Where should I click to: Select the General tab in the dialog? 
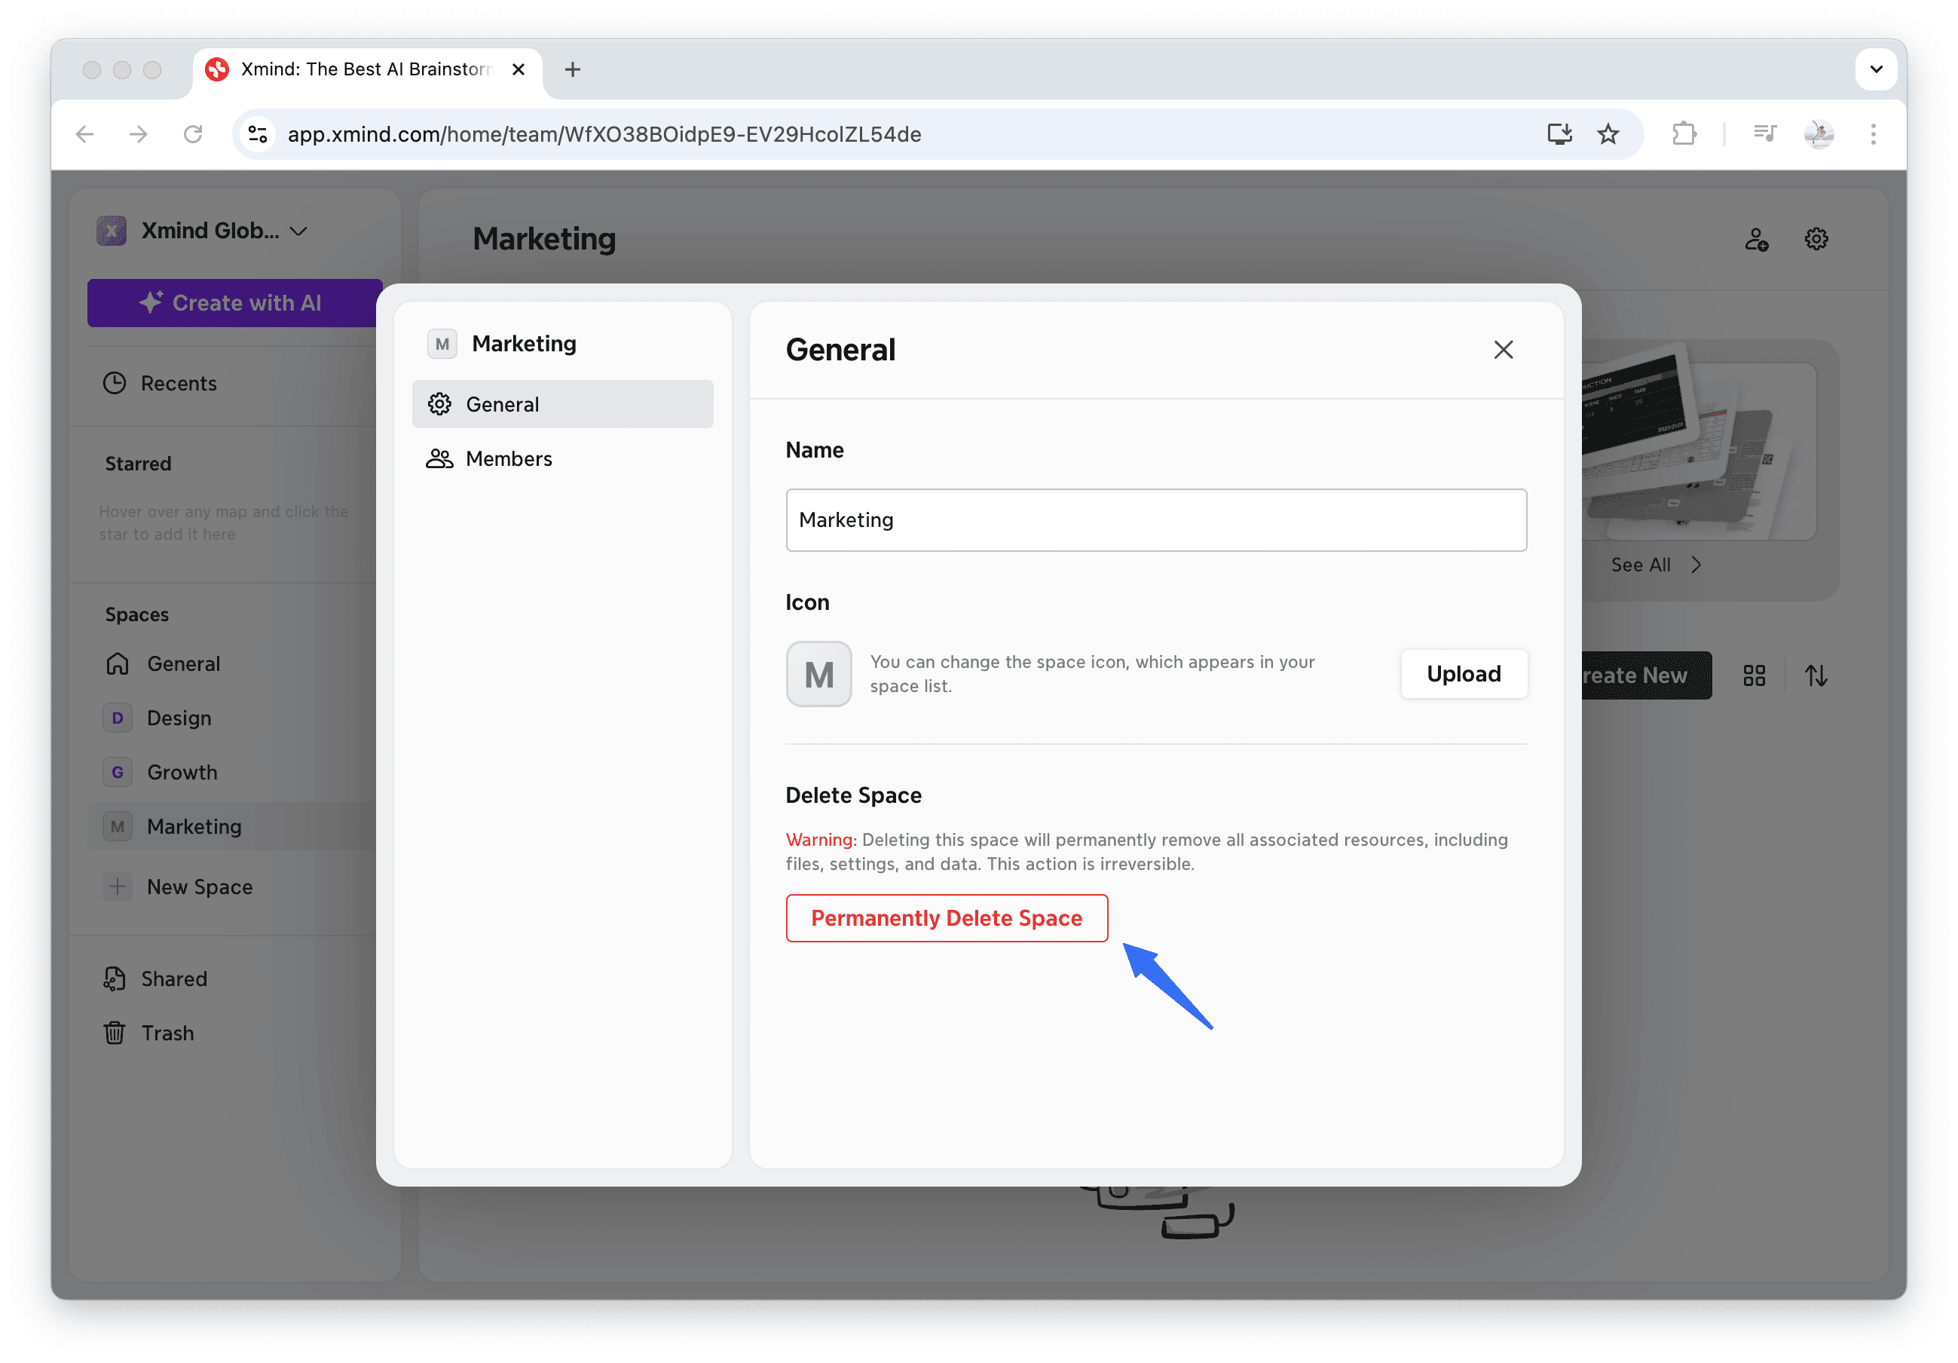(502, 403)
